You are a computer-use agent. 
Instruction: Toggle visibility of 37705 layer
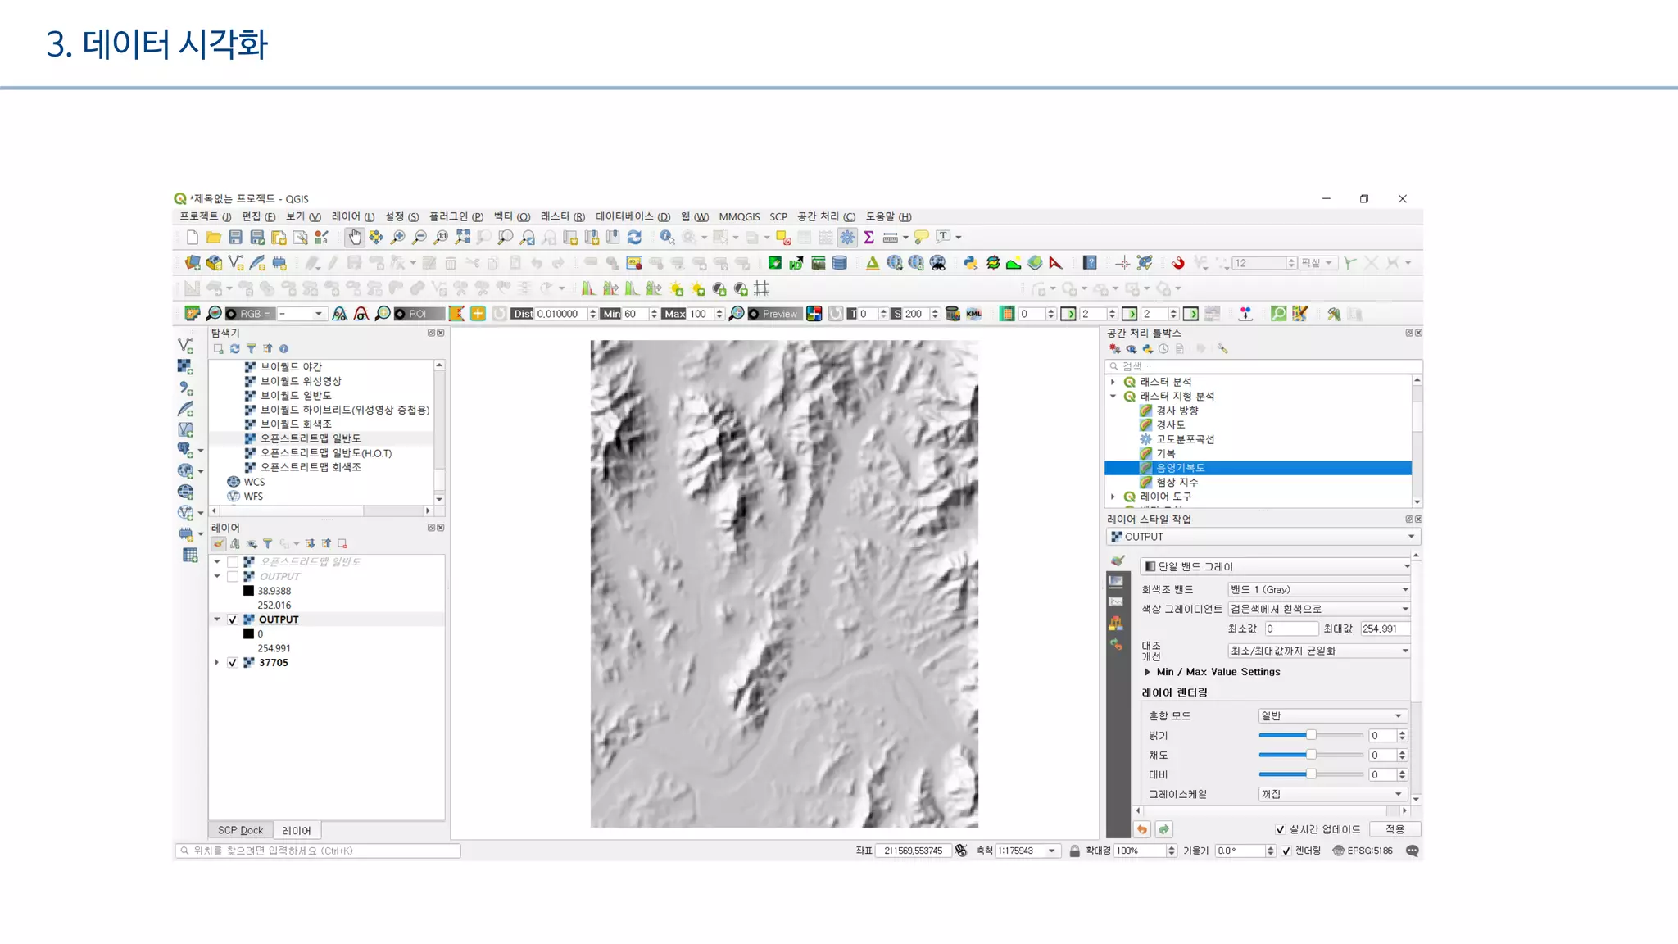[233, 663]
